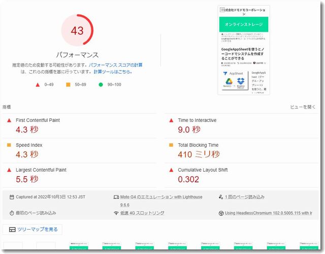Open the 計算ツールはこちら link
Viewport: 325px width, 254px height.
[x=112, y=72]
